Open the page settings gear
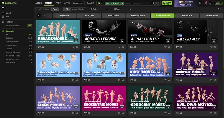The width and height of the screenshot is (224, 118). point(218,9)
